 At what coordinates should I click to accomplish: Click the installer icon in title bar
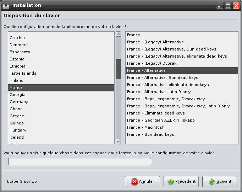[6, 5]
